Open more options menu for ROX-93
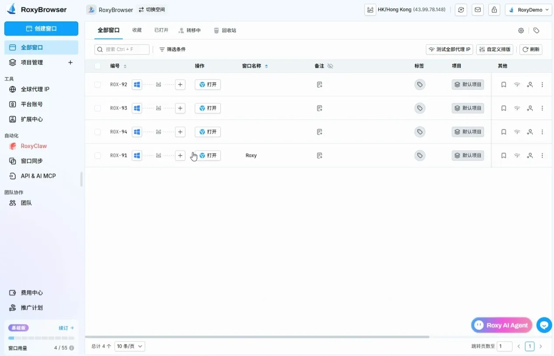This screenshot has height=356, width=554. (x=542, y=108)
